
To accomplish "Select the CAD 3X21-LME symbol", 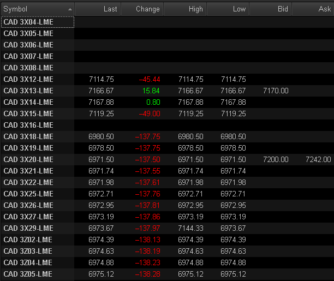I will pyautogui.click(x=28, y=171).
